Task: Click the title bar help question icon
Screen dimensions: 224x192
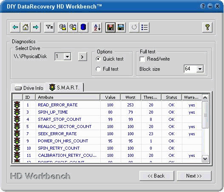Action: point(203,6)
